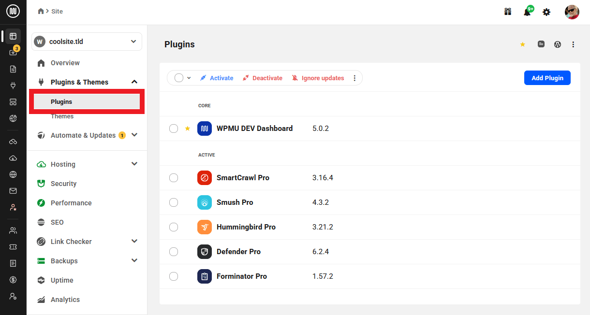Click the Site breadcrumb link
This screenshot has height=315, width=590.
[x=57, y=11]
